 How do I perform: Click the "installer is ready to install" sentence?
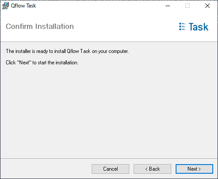tap(67, 51)
